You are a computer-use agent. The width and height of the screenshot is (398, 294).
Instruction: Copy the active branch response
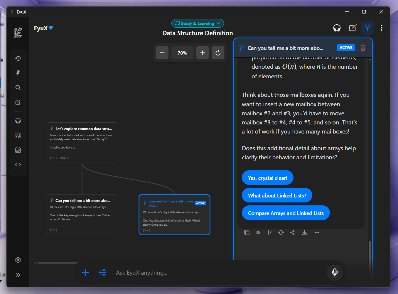click(x=247, y=232)
